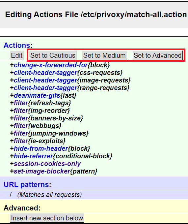Click Set to Medium button

pos(104,55)
